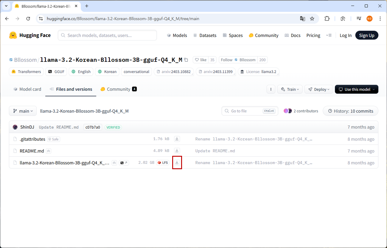The height and width of the screenshot is (248, 387).
Task: Follow the Bllossom organization
Action: pos(238,60)
